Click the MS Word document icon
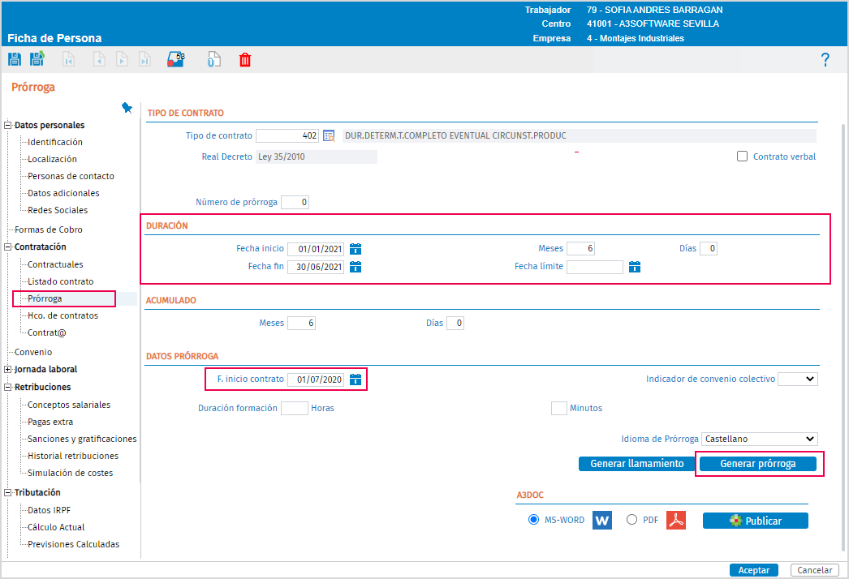 pos(602,521)
